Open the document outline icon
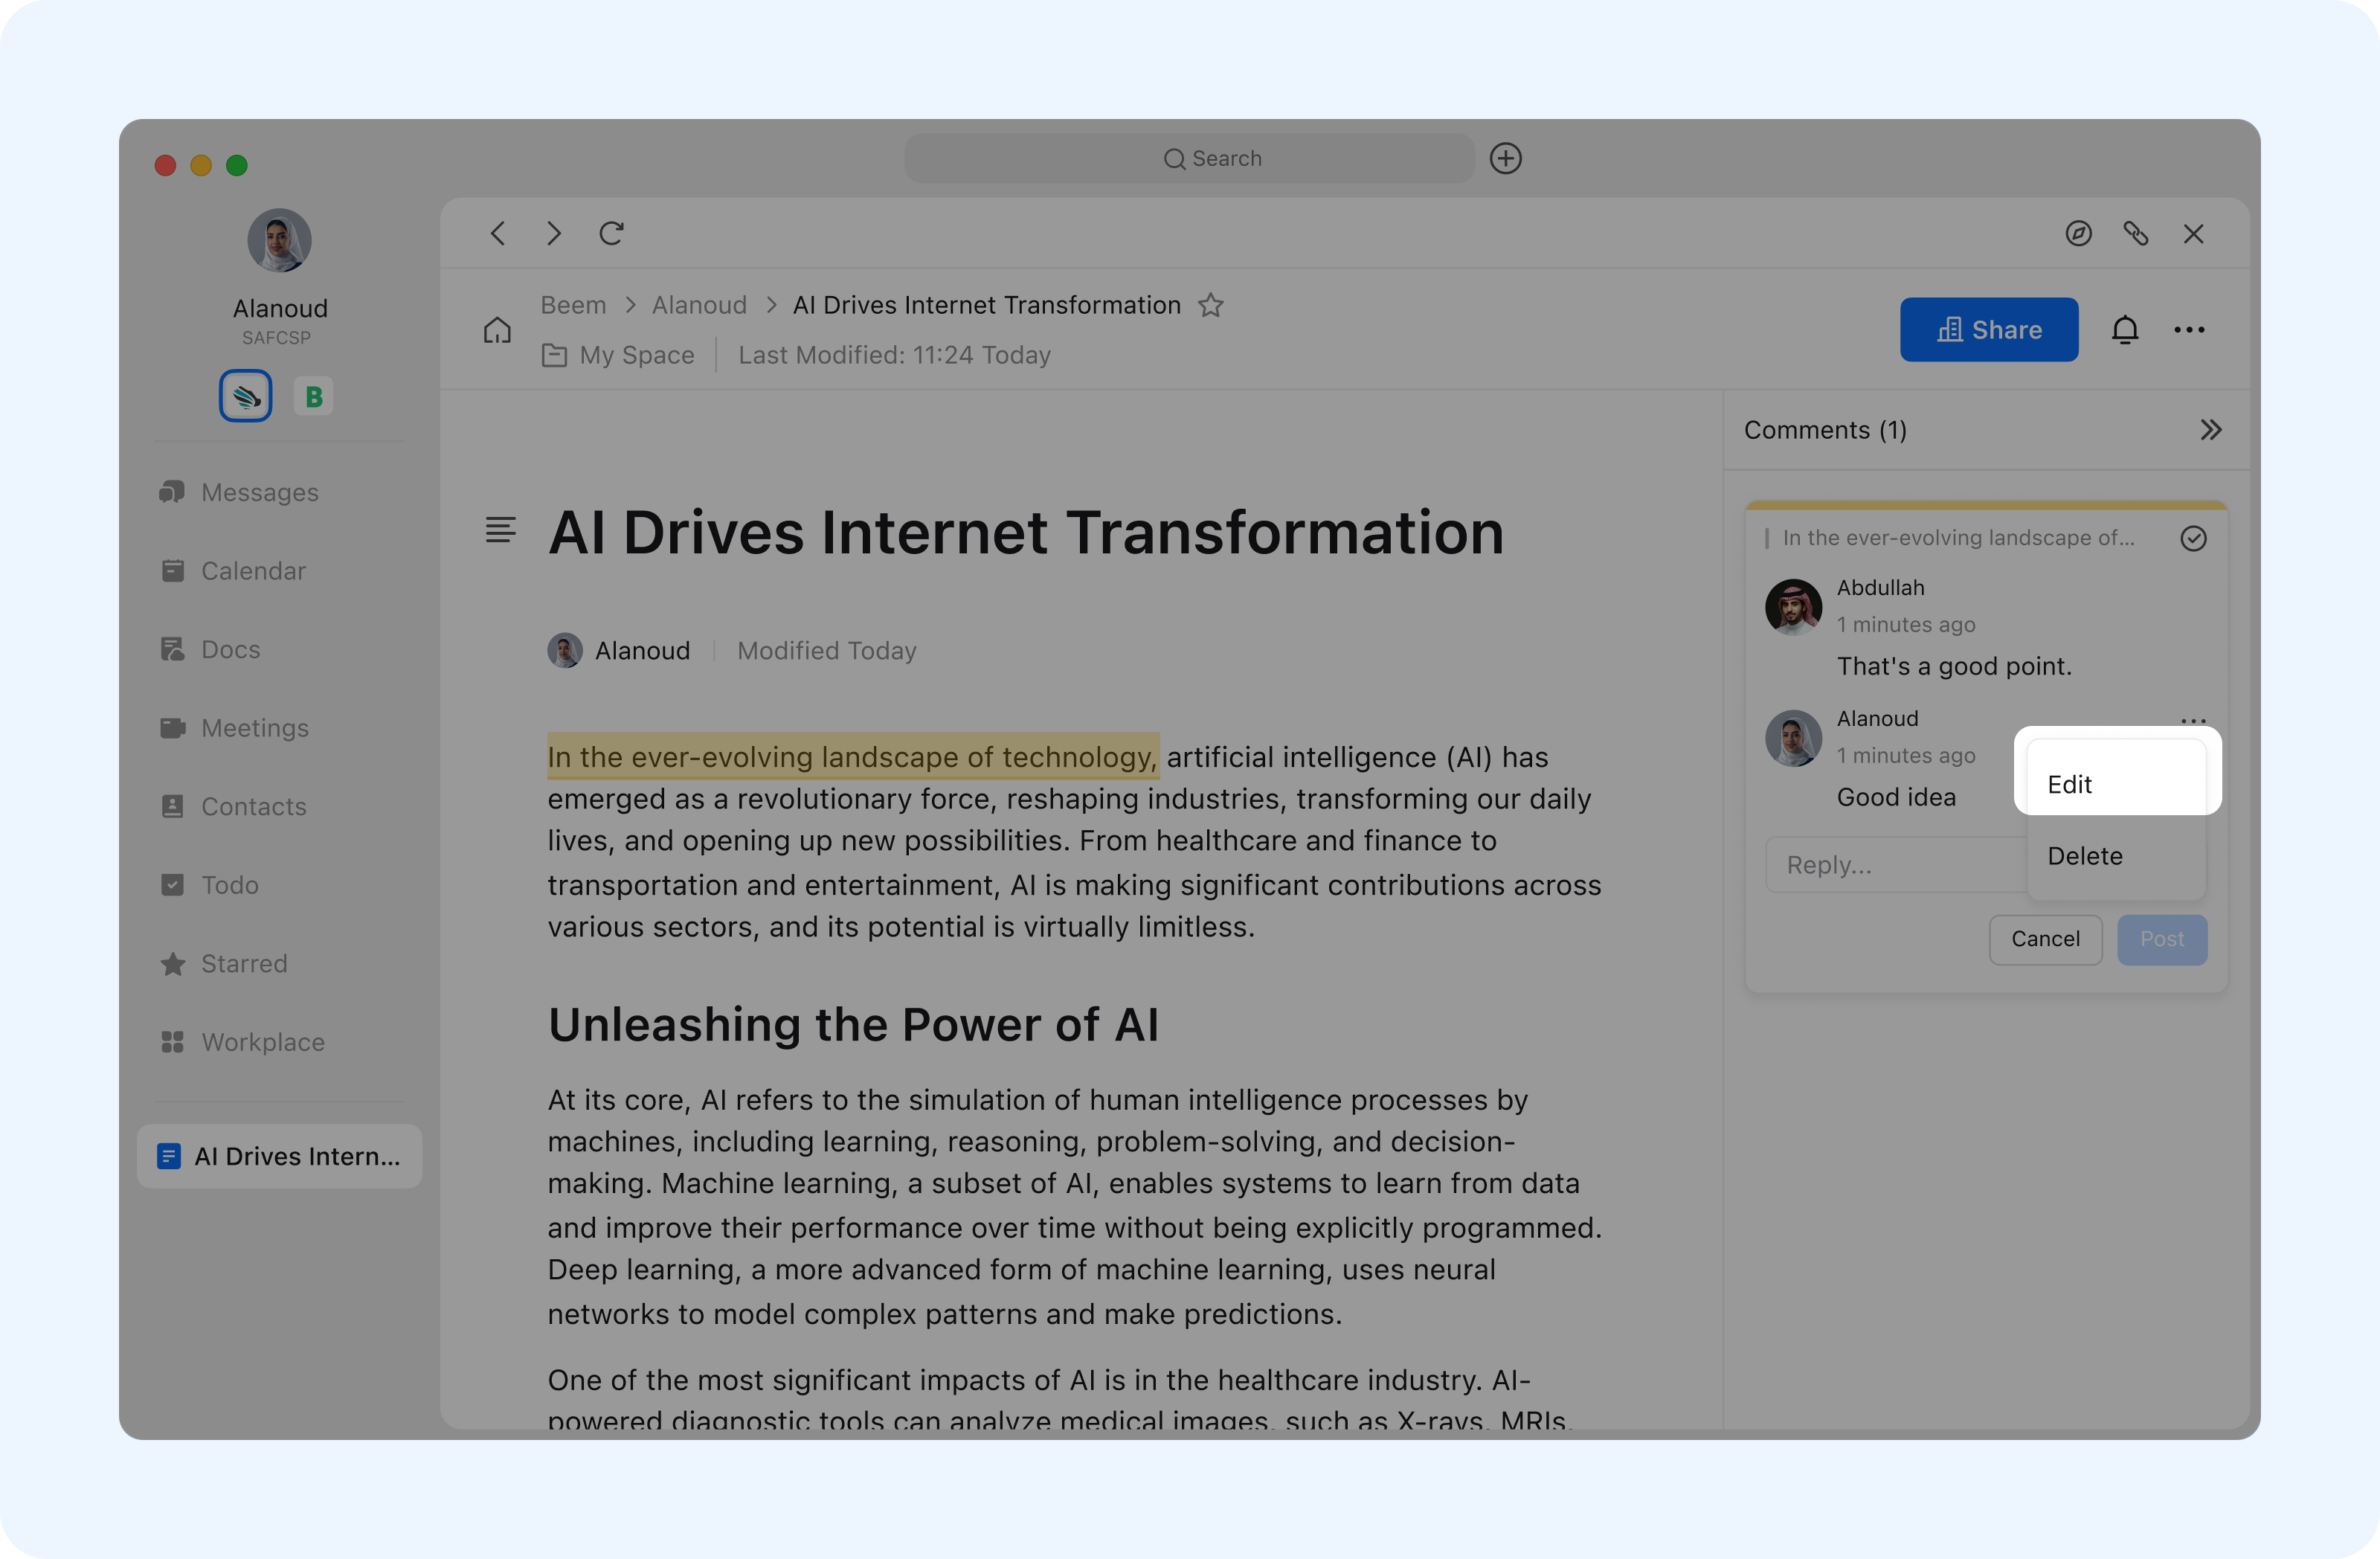The image size is (2380, 1559). point(500,530)
